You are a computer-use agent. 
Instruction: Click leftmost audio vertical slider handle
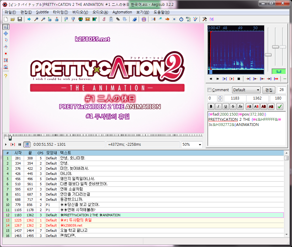(268, 55)
